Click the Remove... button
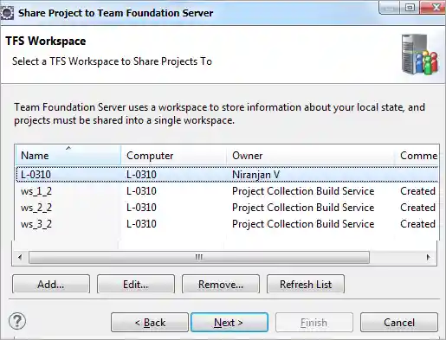 [221, 285]
